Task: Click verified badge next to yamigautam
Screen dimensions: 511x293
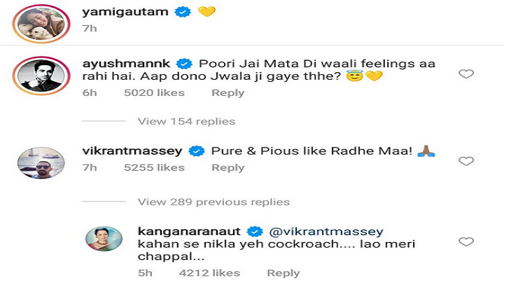Action: tap(183, 12)
